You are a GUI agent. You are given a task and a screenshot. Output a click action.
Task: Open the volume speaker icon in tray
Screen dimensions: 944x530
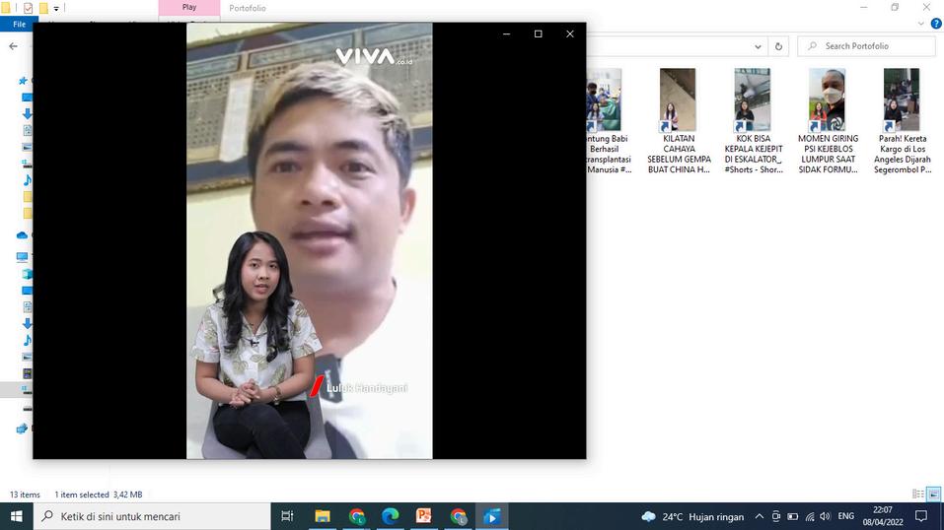click(826, 516)
